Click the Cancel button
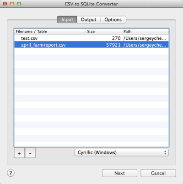This screenshot has height=184, width=183. pyautogui.click(x=158, y=173)
